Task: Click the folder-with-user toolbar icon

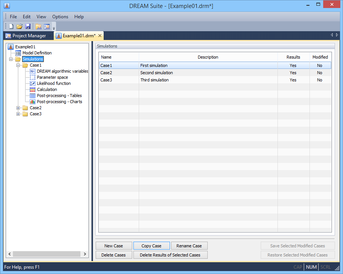Action: click(38, 26)
